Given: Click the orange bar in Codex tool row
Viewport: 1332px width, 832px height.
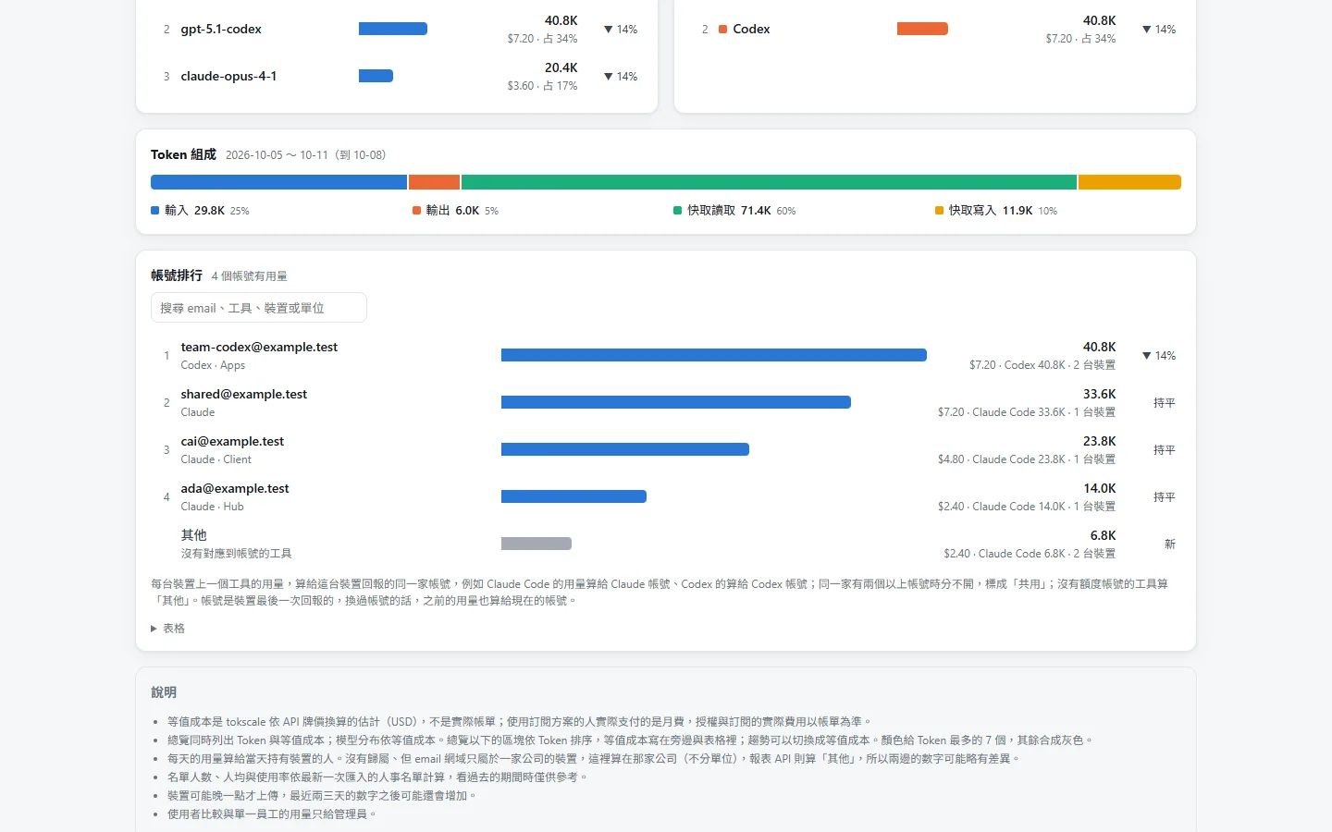Looking at the screenshot, I should (x=922, y=29).
